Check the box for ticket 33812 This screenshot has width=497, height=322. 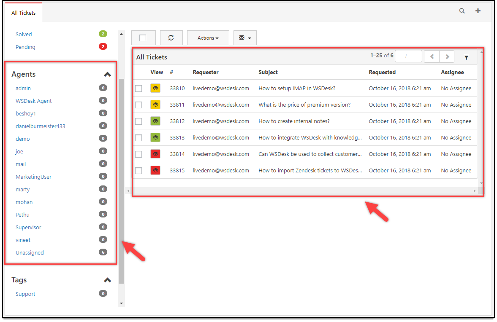(x=139, y=121)
